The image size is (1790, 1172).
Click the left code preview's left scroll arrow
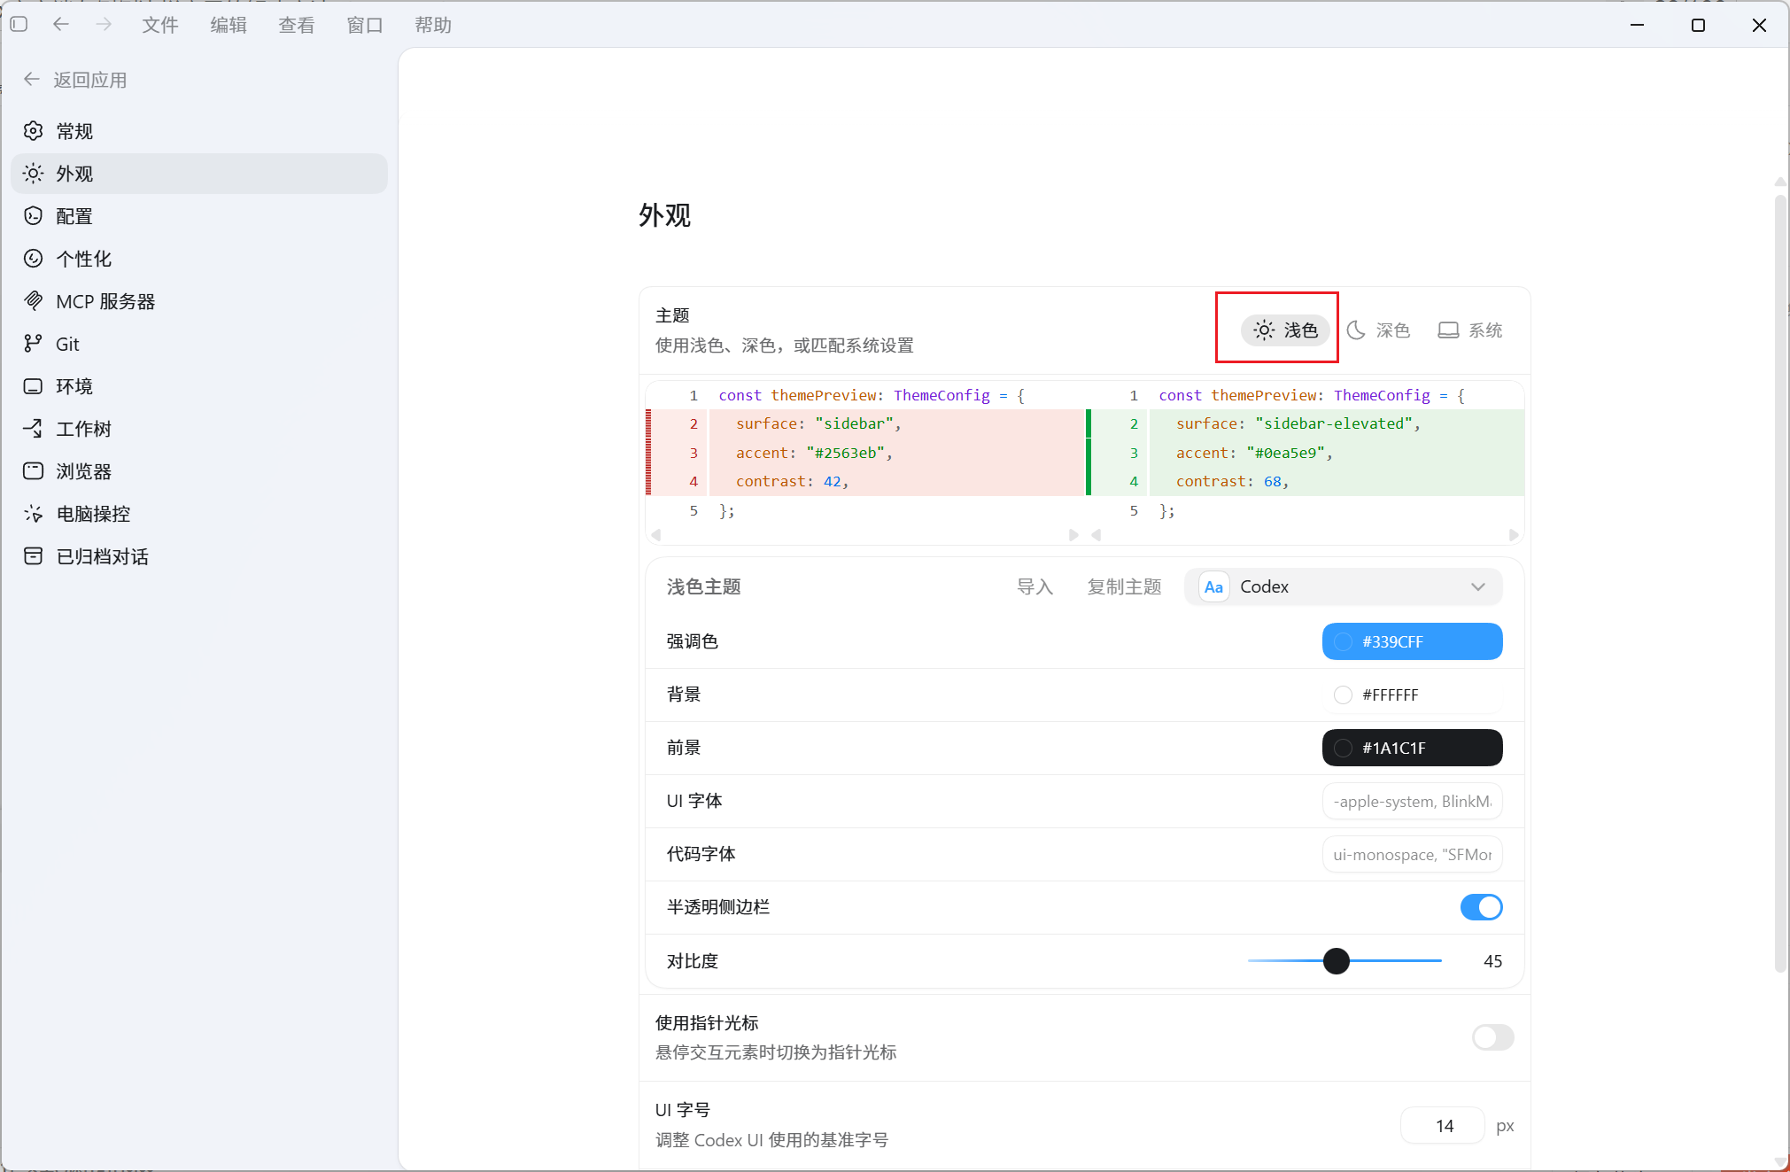click(x=656, y=535)
